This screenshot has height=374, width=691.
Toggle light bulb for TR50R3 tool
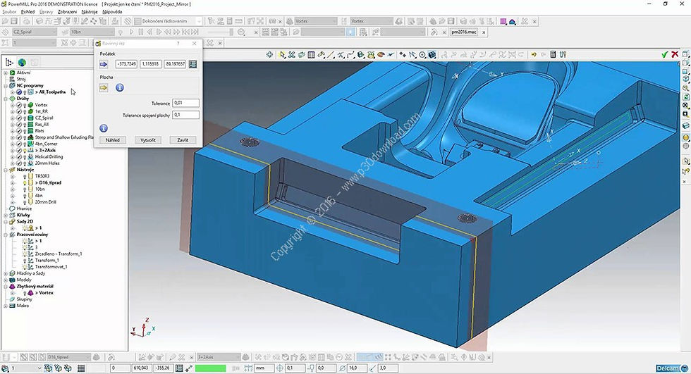click(25, 176)
